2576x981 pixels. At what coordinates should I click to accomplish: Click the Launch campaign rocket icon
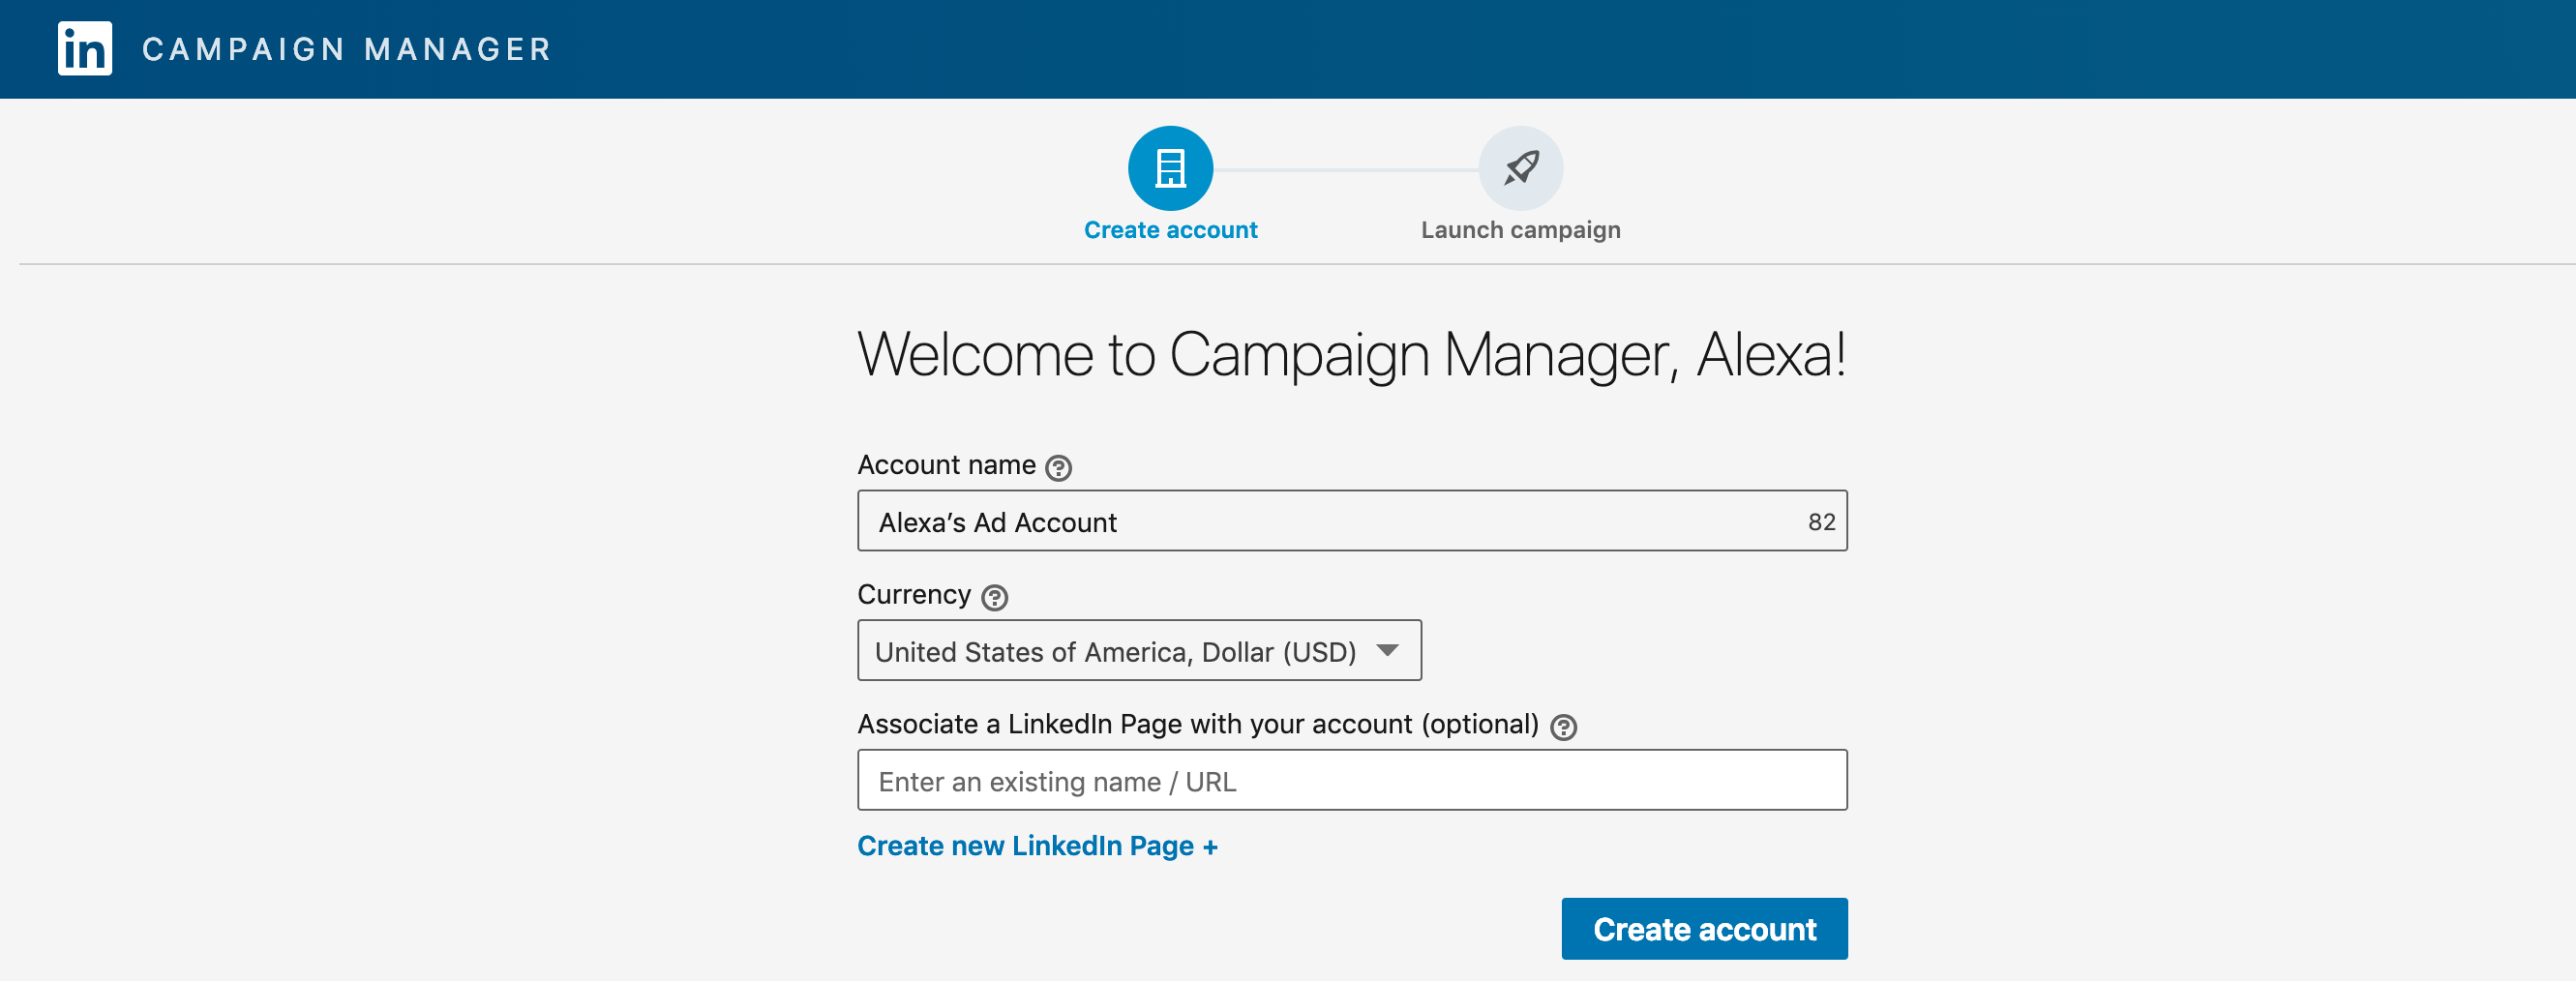(1520, 168)
